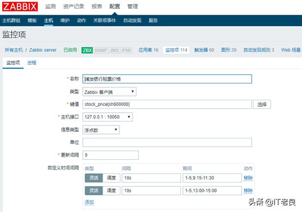
Task: Open the 资产记录 top menu
Action: tap(74, 7)
